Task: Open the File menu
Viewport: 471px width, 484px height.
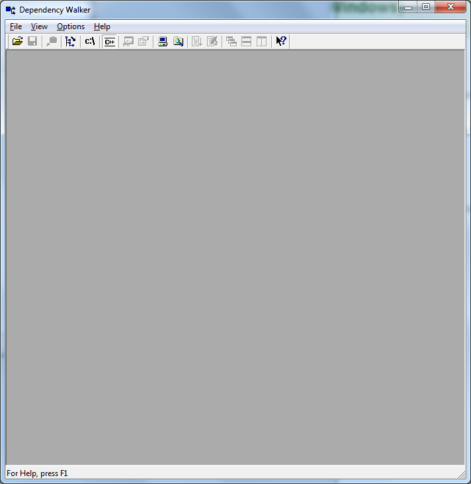Action: tap(16, 26)
